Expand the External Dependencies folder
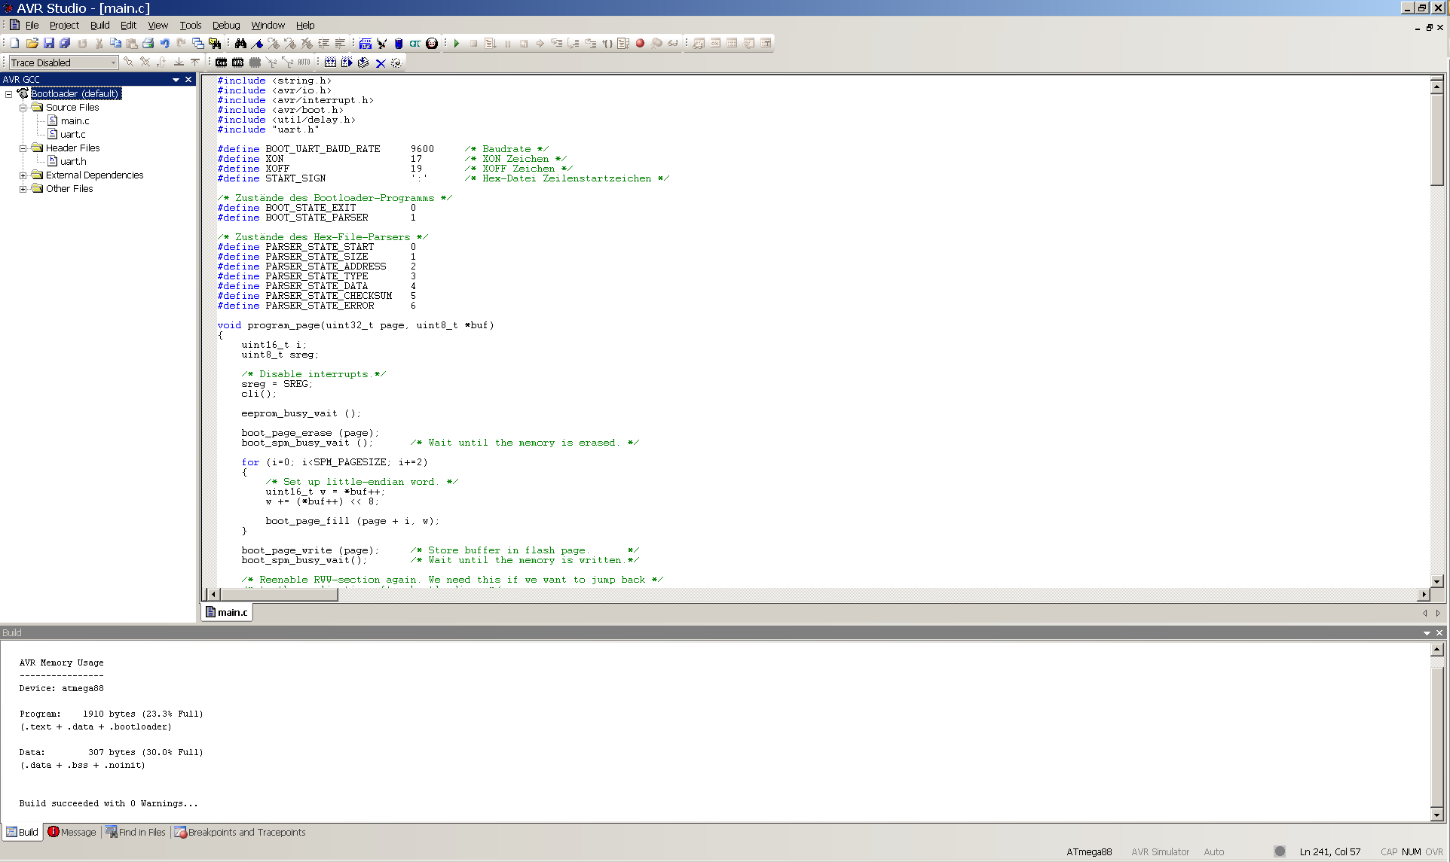 (x=23, y=175)
